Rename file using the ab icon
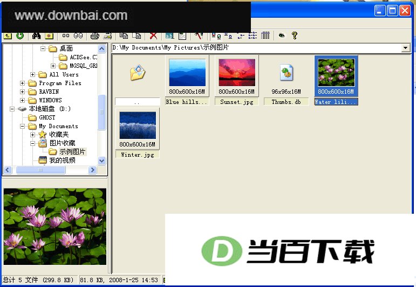 (x=169, y=36)
